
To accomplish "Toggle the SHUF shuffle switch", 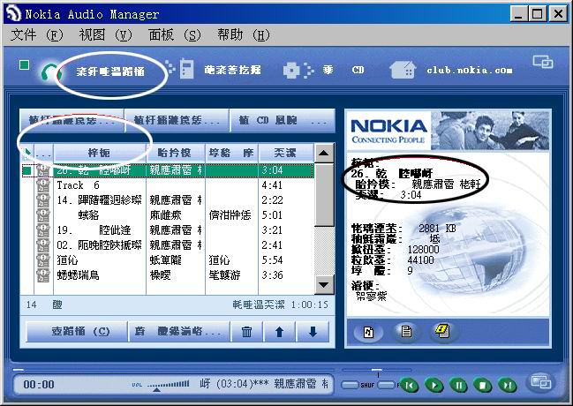I will (350, 385).
